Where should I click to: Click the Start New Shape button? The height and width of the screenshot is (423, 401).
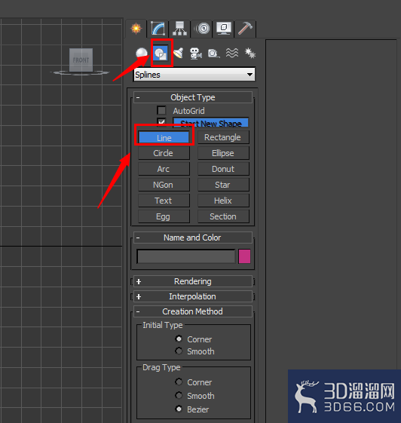click(x=211, y=122)
